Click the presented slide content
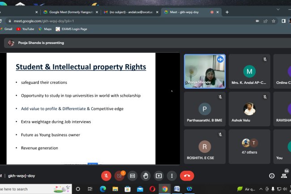The image size is (291, 194). (x=81, y=108)
